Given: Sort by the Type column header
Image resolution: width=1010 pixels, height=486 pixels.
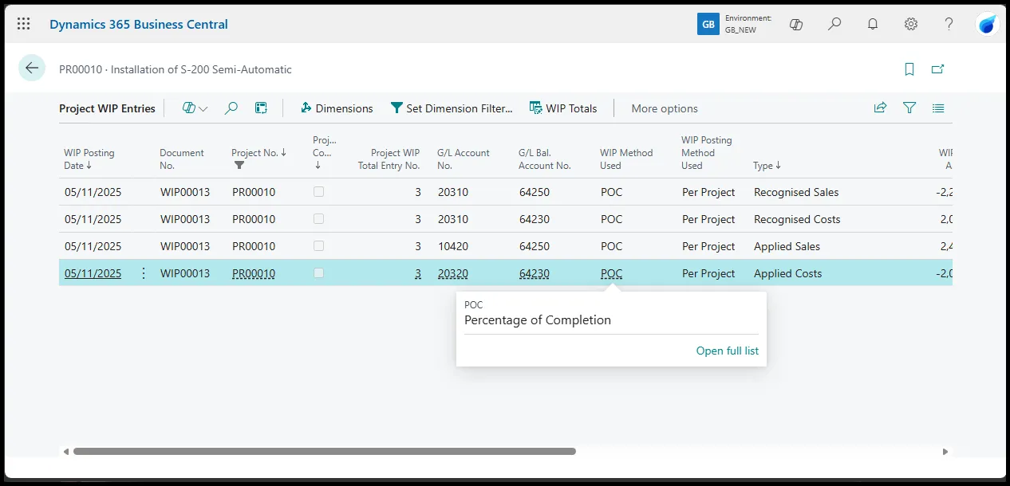Looking at the screenshot, I should click(767, 166).
